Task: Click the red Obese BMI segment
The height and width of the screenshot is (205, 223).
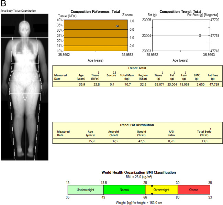Action: (194, 190)
